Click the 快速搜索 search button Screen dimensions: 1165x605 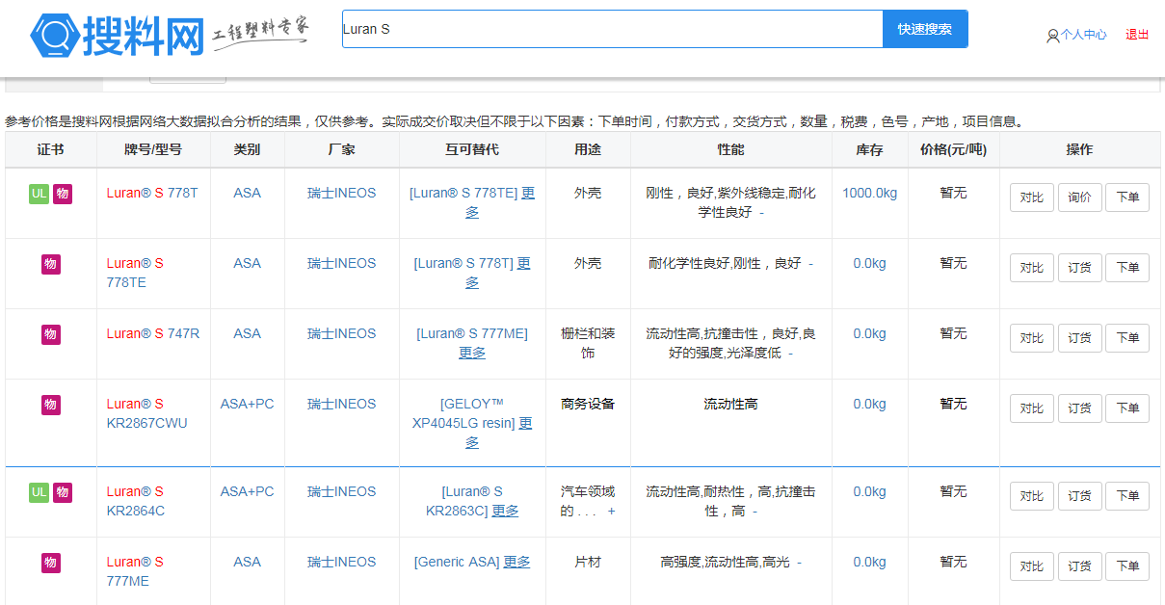pyautogui.click(x=925, y=29)
